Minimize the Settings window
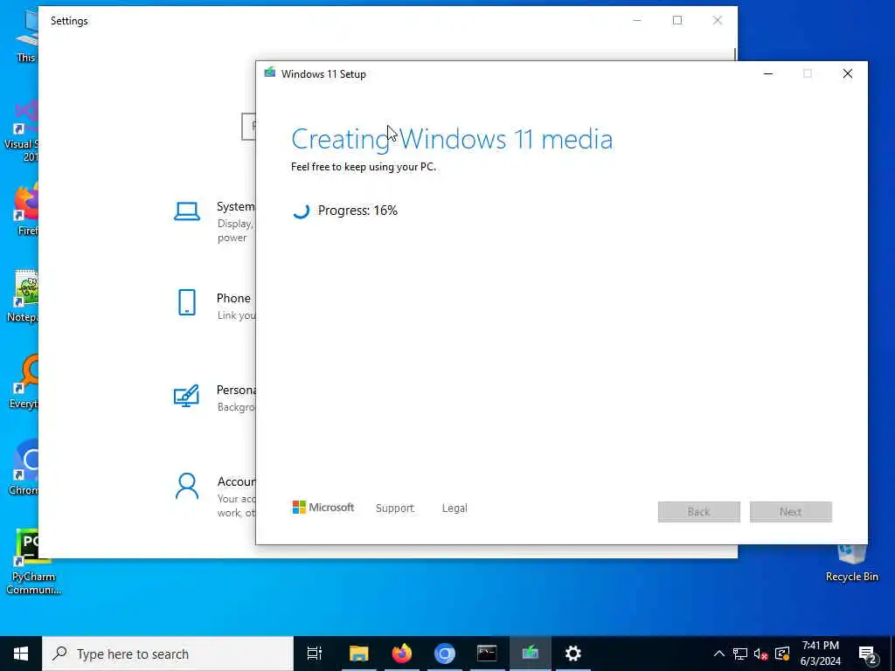Screen dimensions: 895x671 click(637, 21)
